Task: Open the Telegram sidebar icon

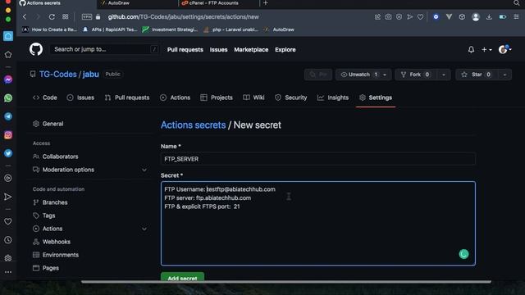Action: (8, 116)
